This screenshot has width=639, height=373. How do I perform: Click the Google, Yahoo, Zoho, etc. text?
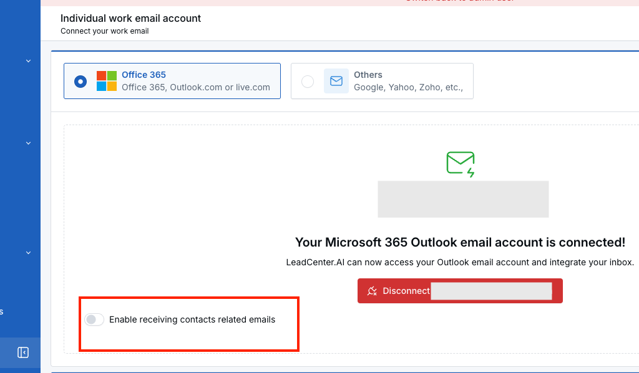408,87
